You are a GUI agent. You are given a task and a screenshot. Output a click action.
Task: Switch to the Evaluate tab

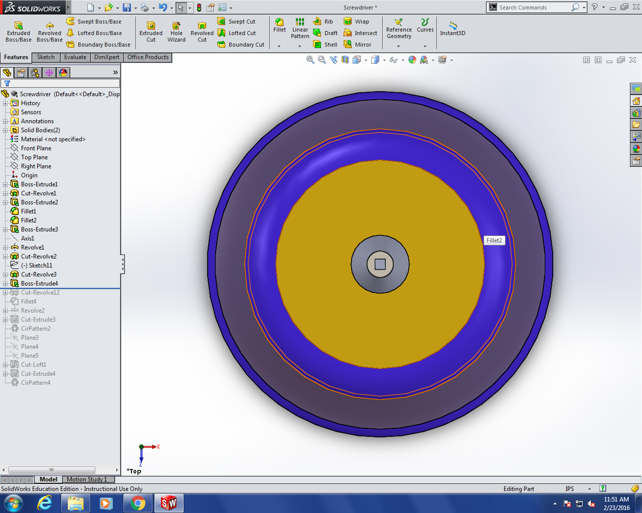pyautogui.click(x=75, y=57)
